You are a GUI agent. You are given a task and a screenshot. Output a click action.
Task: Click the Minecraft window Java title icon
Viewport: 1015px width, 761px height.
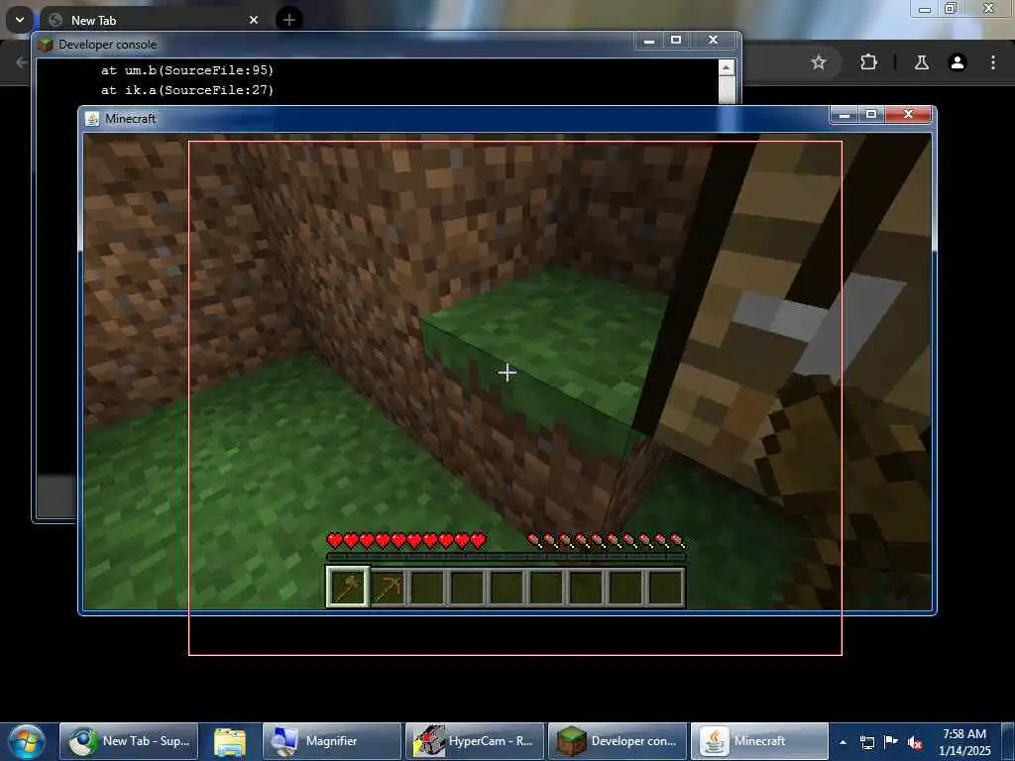coord(92,119)
